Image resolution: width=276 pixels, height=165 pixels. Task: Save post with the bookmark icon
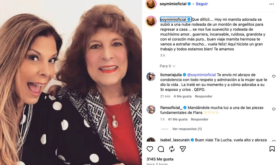pos(272,149)
